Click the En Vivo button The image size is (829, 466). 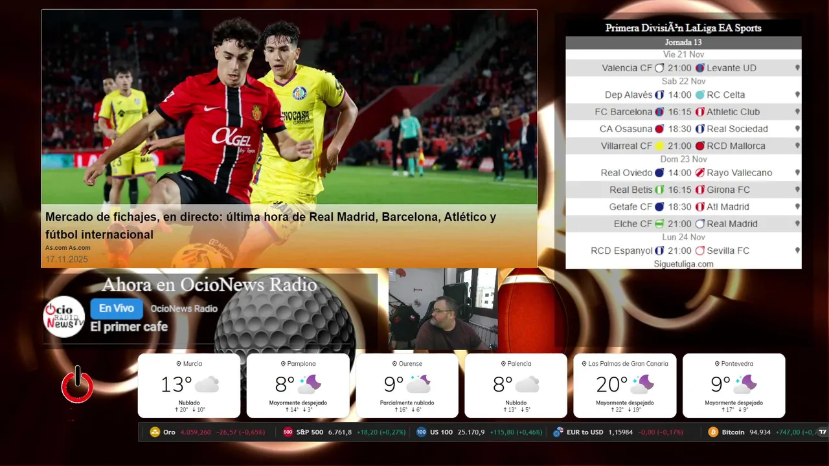pyautogui.click(x=117, y=309)
